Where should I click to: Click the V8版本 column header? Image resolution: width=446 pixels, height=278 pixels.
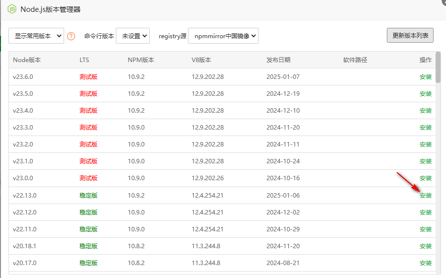coord(201,60)
